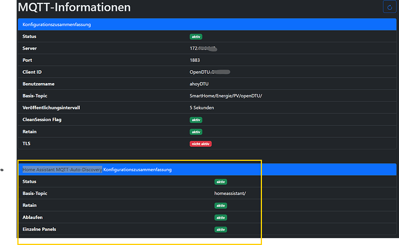
Task: Click the Status label in the MQTT summary
Action: (x=29, y=36)
